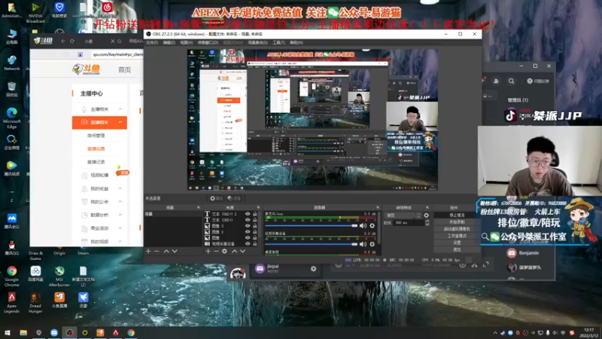
Task: Remove selected source with minus button
Action: click(x=216, y=252)
